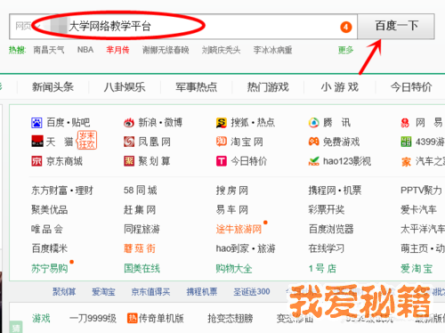Open 购物大全 link
Viewport: 445px width, 333px height.
click(234, 269)
